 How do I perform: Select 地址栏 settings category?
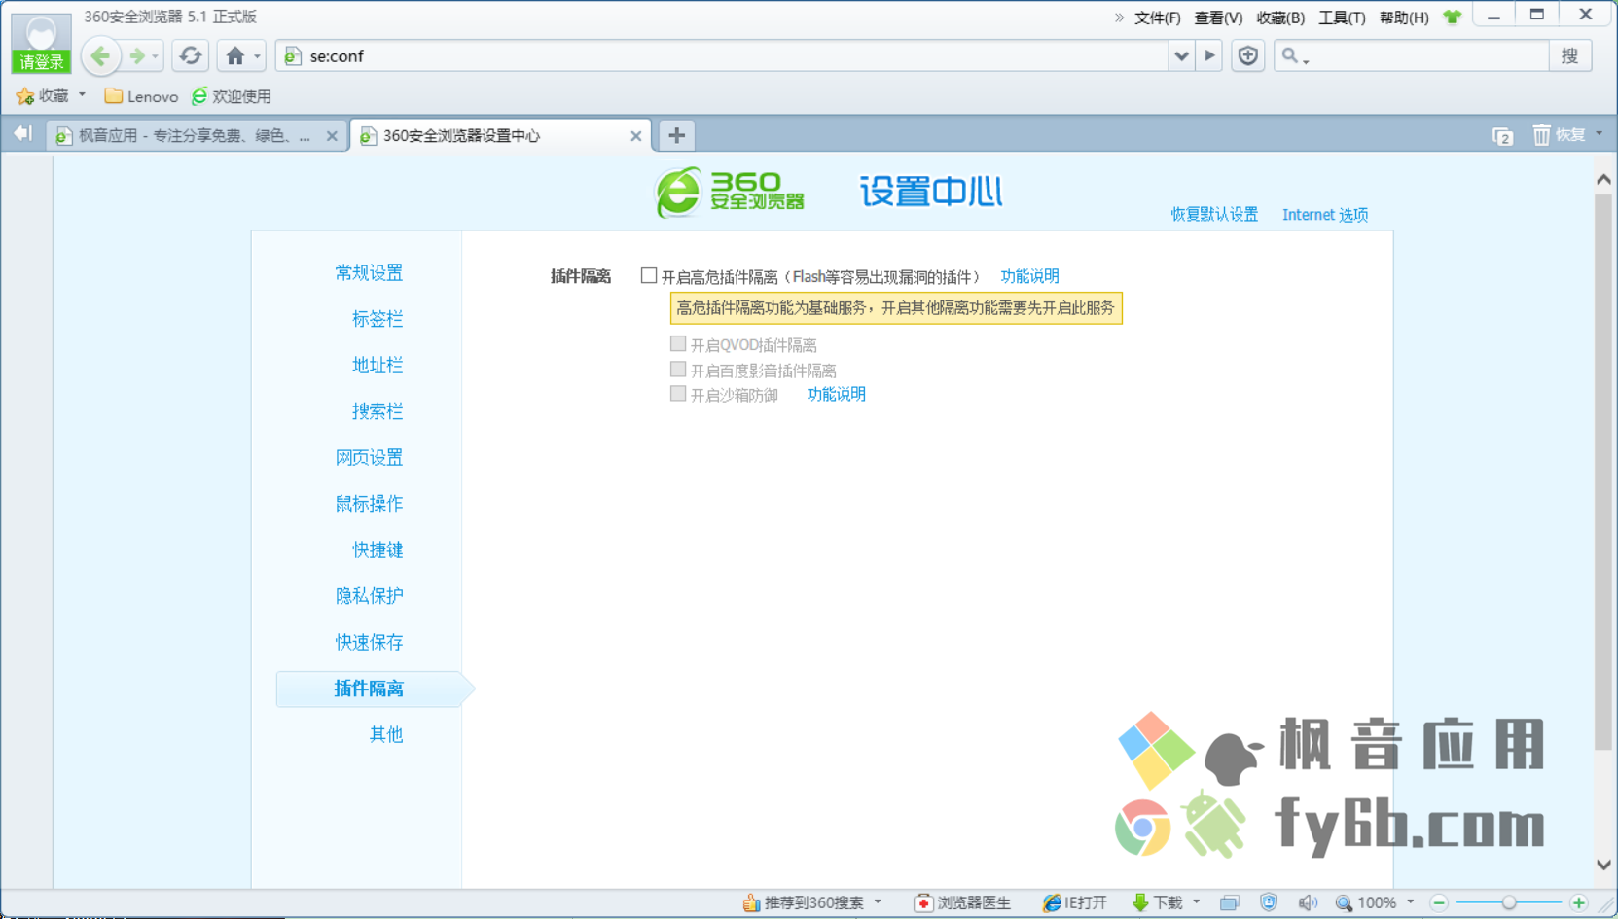pyautogui.click(x=378, y=365)
